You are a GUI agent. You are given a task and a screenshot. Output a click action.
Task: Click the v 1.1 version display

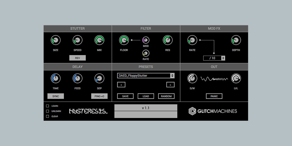[146, 108]
